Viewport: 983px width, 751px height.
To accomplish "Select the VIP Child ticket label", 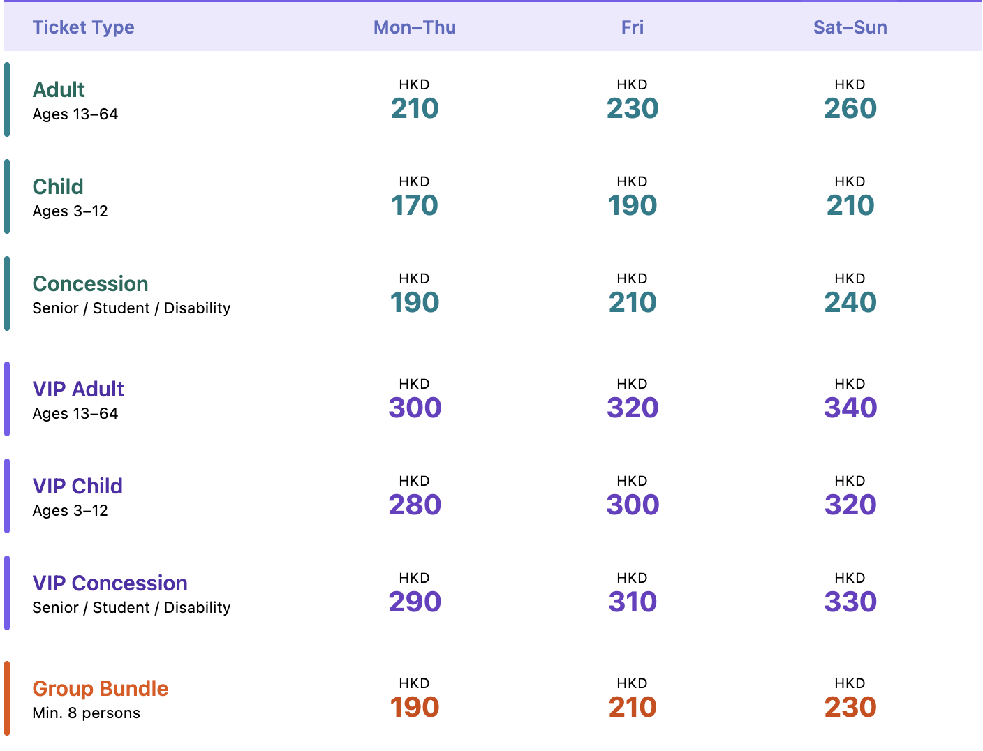I will click(x=77, y=486).
